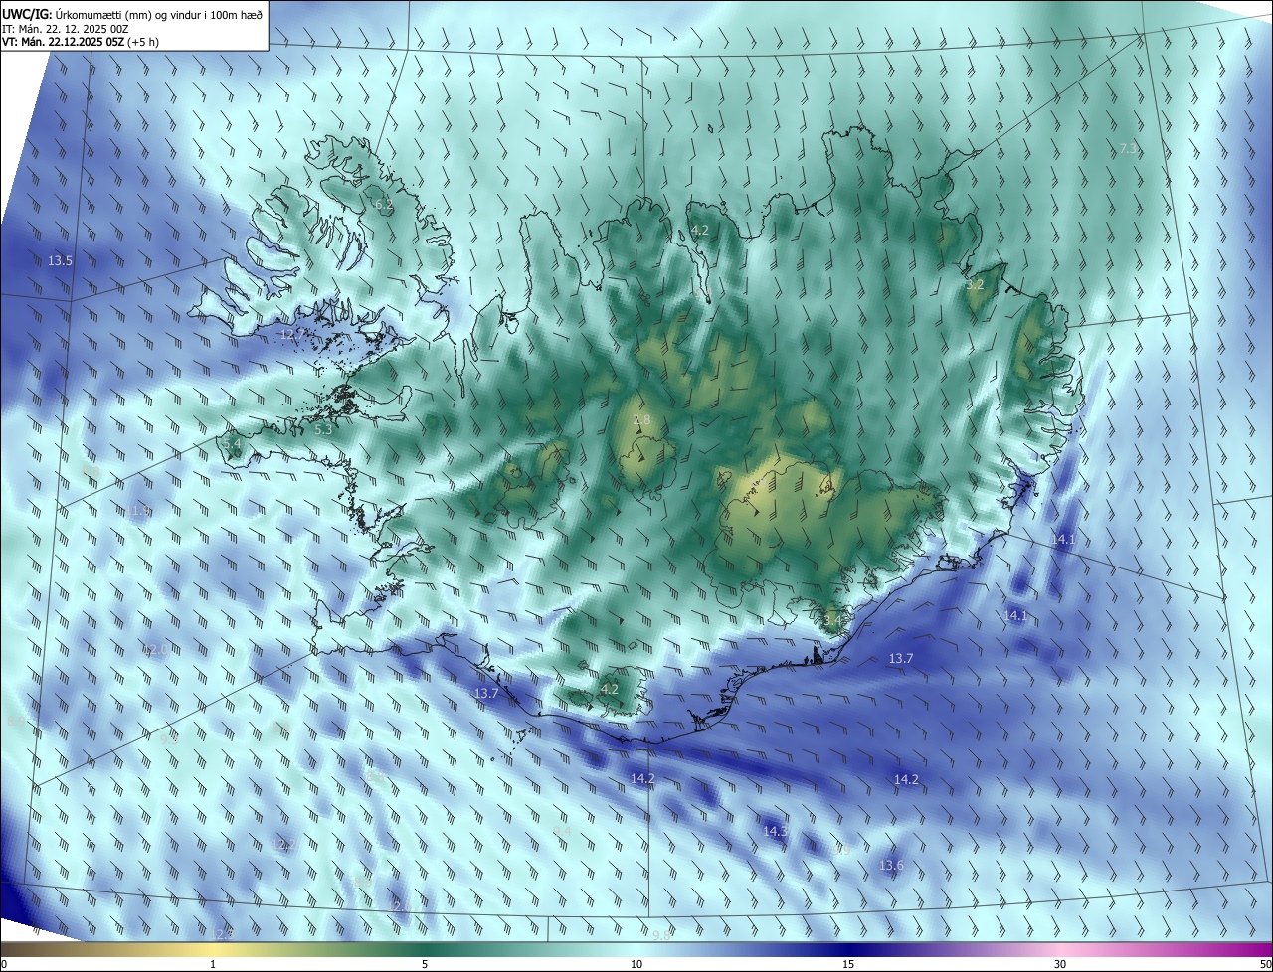The image size is (1273, 972).
Task: Click the '1' tick on the color scale
Action: (x=213, y=964)
